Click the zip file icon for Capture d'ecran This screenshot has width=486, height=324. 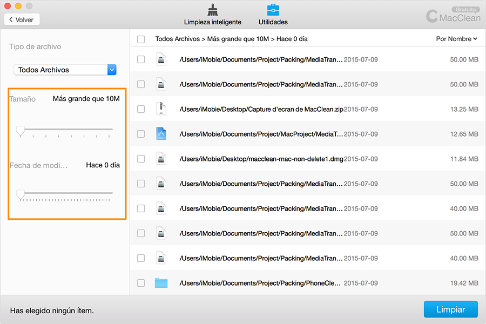(161, 109)
